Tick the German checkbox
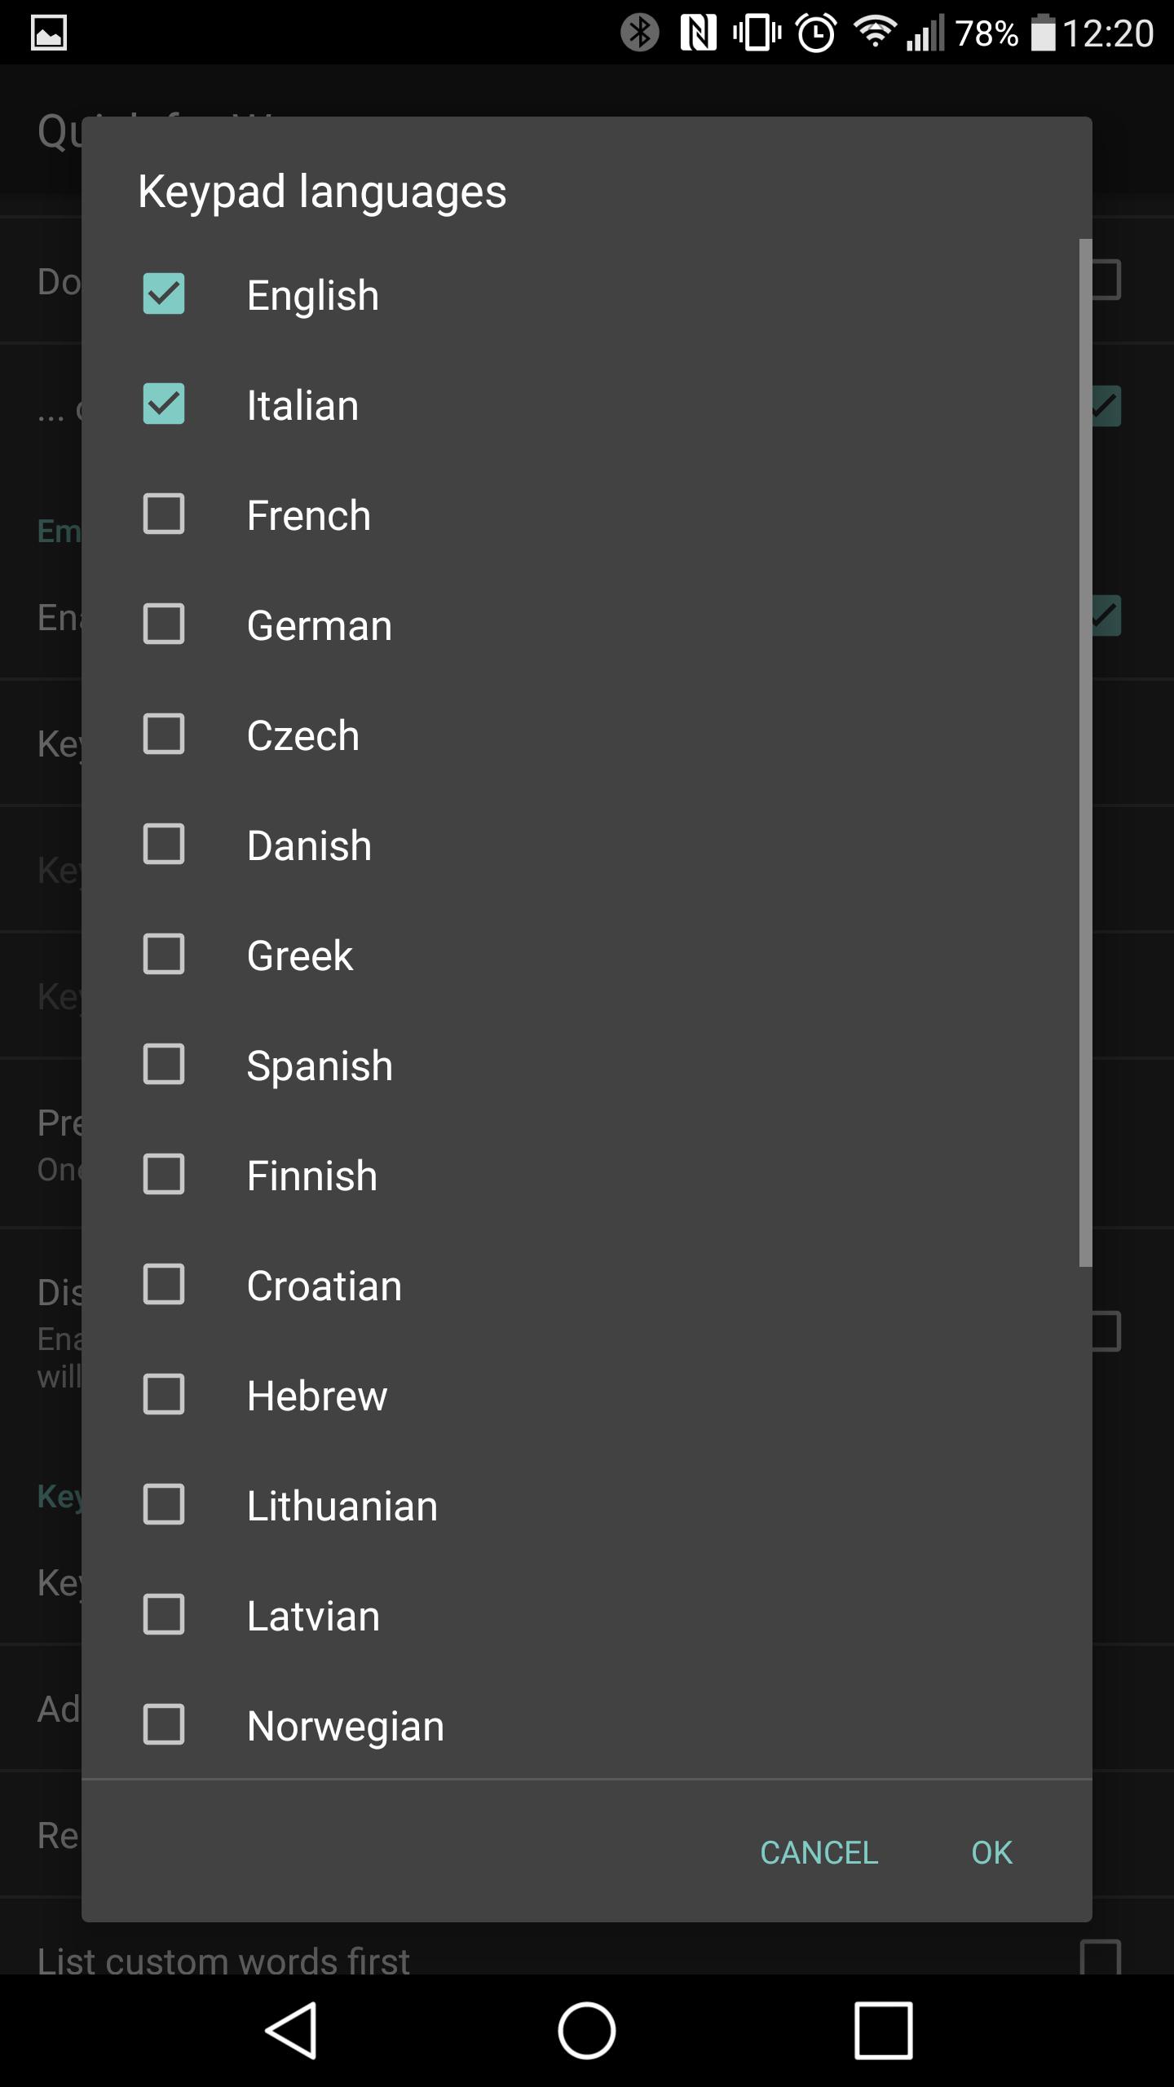 coord(164,624)
